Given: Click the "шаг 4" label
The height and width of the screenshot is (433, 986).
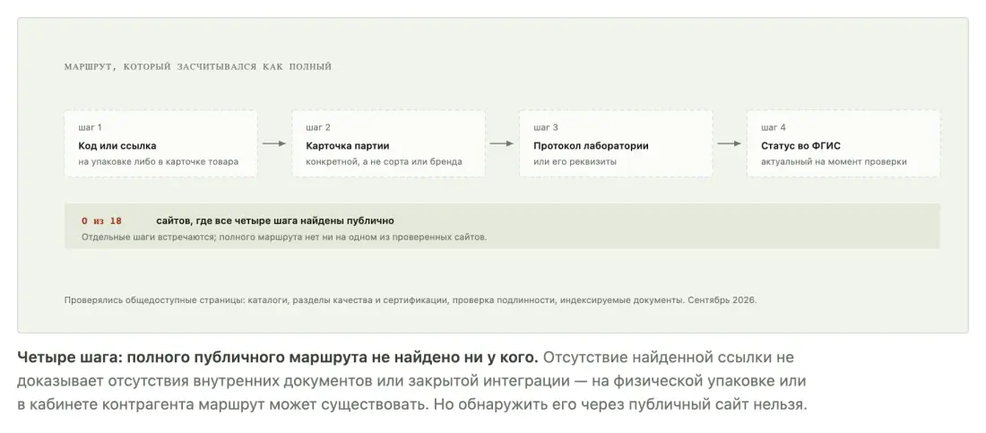Looking at the screenshot, I should tap(774, 128).
